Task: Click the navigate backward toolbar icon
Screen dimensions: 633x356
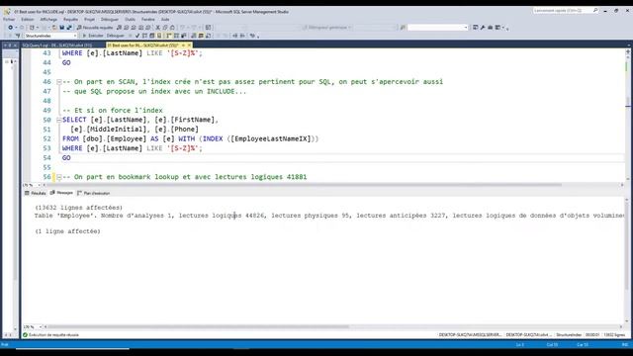Action: (x=11, y=28)
